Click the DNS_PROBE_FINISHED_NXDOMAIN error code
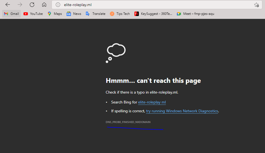Image resolution: width=265 pixels, height=153 pixels. (128, 122)
